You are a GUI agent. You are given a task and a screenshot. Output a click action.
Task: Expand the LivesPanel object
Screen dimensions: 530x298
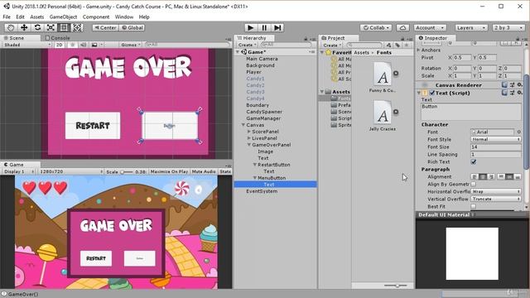point(249,138)
